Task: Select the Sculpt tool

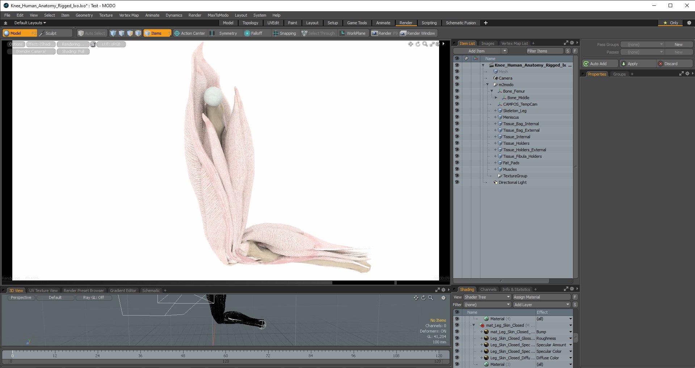Action: coord(56,33)
